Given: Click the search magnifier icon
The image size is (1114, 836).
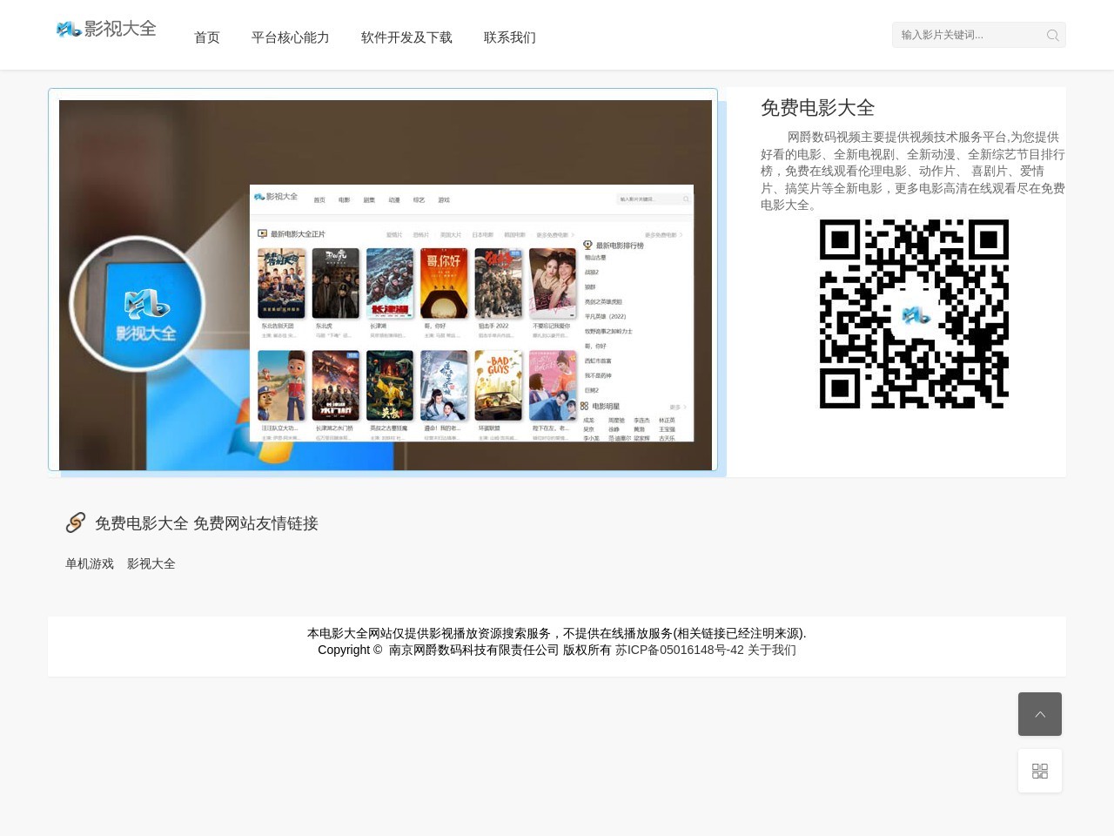Looking at the screenshot, I should coord(1053,35).
